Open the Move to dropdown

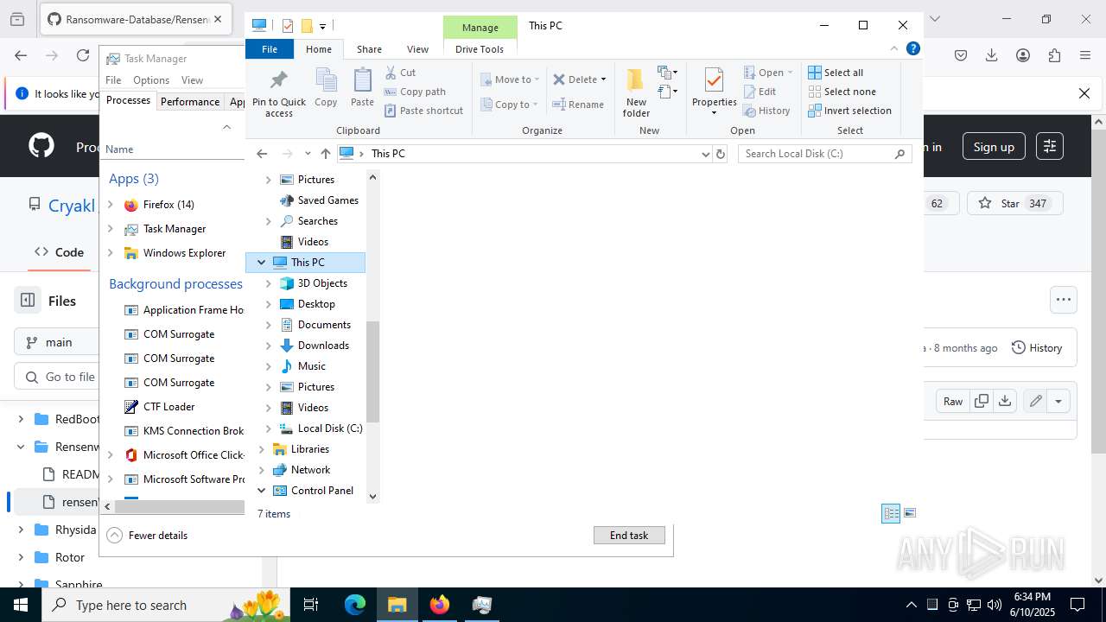tap(510, 79)
